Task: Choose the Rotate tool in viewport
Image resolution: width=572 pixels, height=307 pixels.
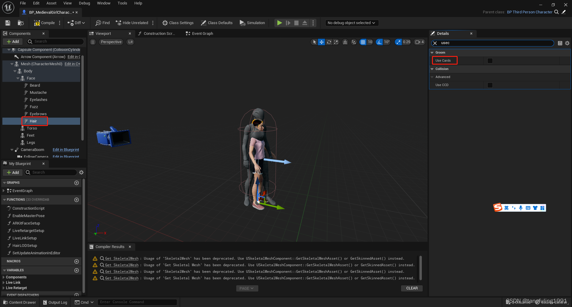Action: [329, 42]
